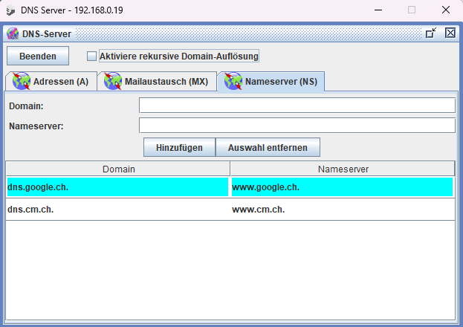
Task: Open the Mailaustausch (MX) tab
Action: [x=157, y=81]
